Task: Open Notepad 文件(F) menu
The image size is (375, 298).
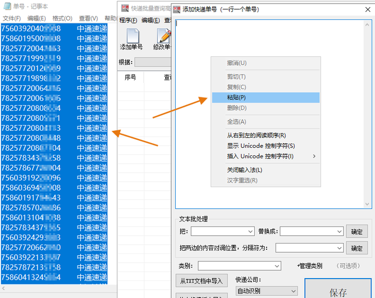Action: 12,18
